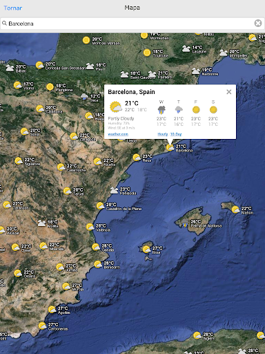This screenshot has height=354, width=265.
Task: Select the Benidorm weather icon
Action: click(98, 264)
